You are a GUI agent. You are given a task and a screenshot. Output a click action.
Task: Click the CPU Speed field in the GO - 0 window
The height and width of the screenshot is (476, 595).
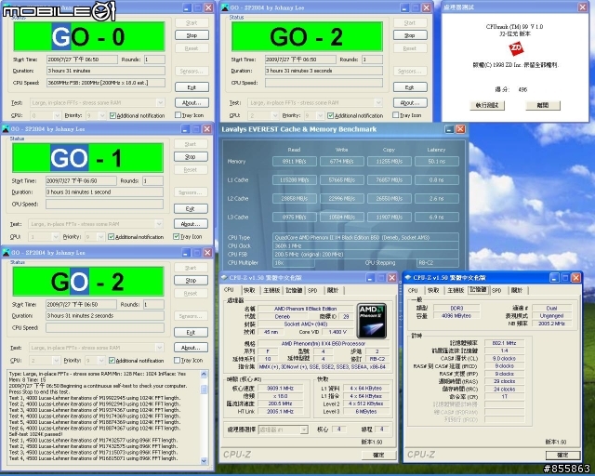pyautogui.click(x=106, y=83)
